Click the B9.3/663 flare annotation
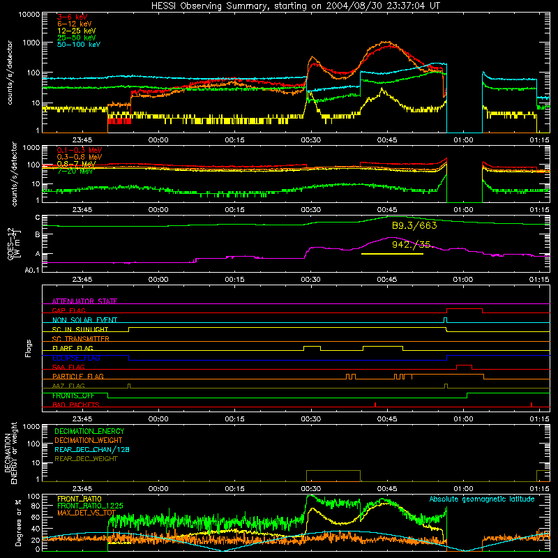558x558 pixels. [x=414, y=225]
